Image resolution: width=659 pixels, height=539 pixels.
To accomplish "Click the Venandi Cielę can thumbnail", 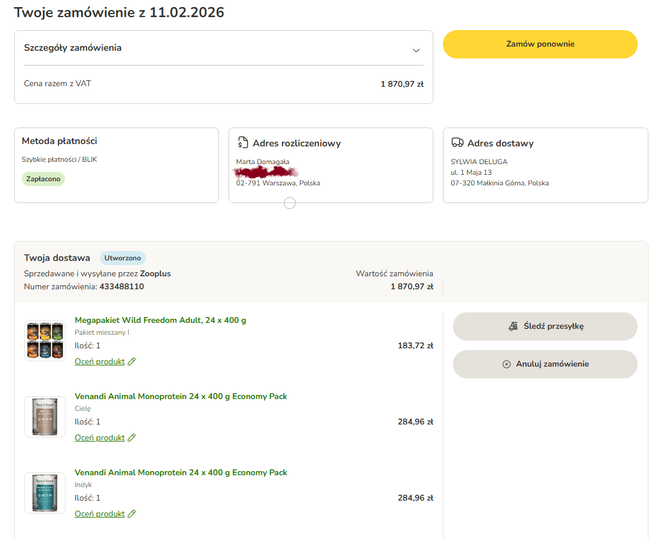I will click(x=45, y=417).
